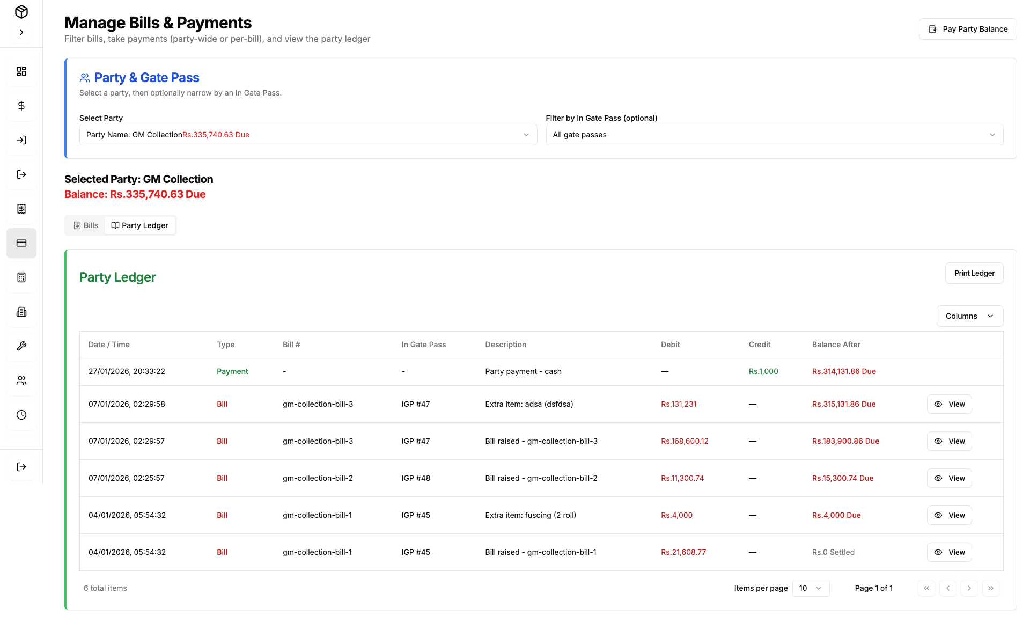
Task: Go to previous page of ledger
Action: tap(948, 588)
